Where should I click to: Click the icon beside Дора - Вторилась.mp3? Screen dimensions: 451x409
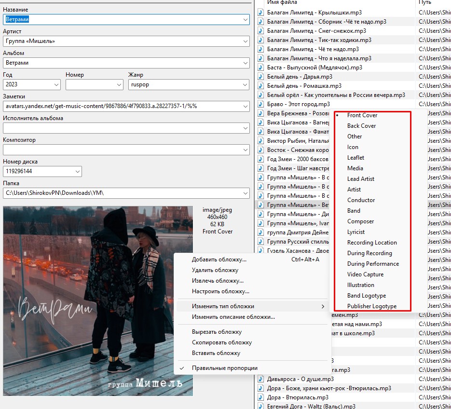click(x=261, y=397)
